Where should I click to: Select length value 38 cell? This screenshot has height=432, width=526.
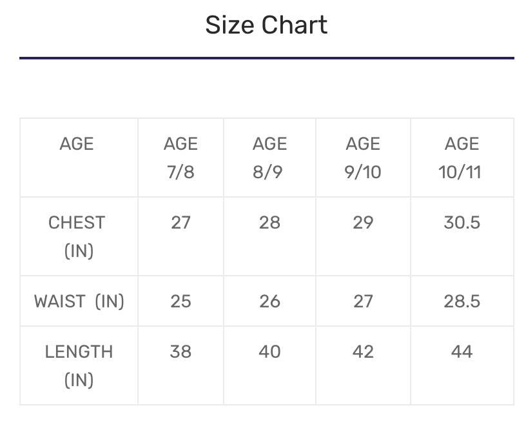pyautogui.click(x=180, y=352)
